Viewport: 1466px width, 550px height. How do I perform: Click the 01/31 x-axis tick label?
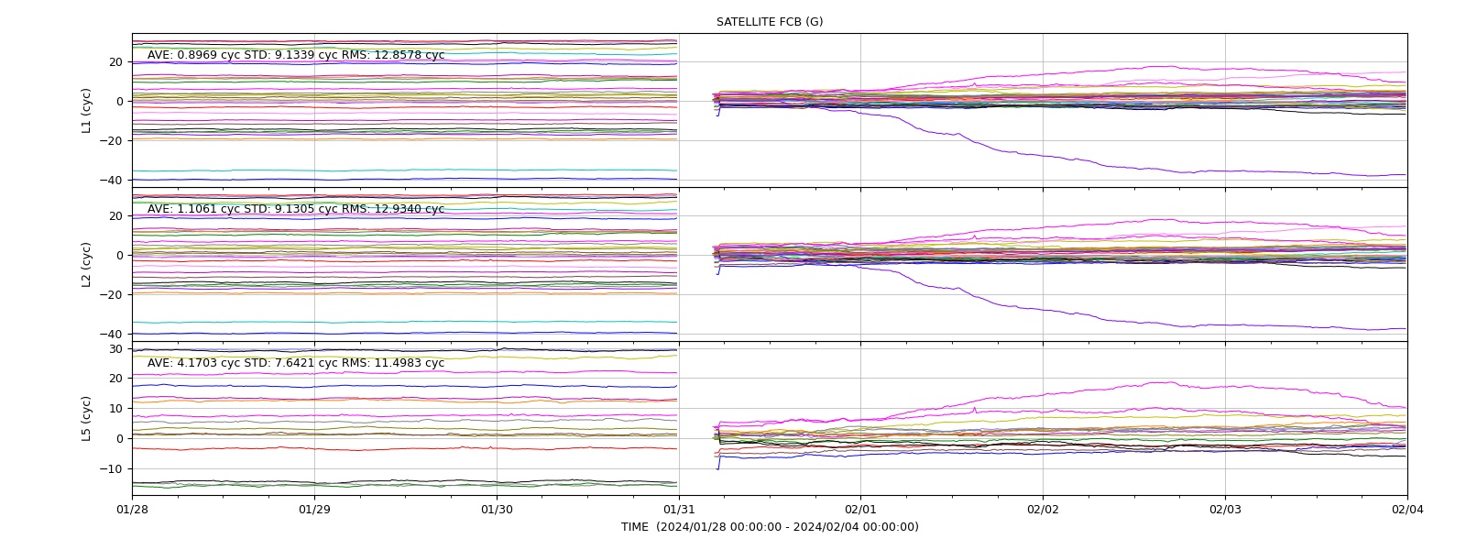(x=679, y=509)
